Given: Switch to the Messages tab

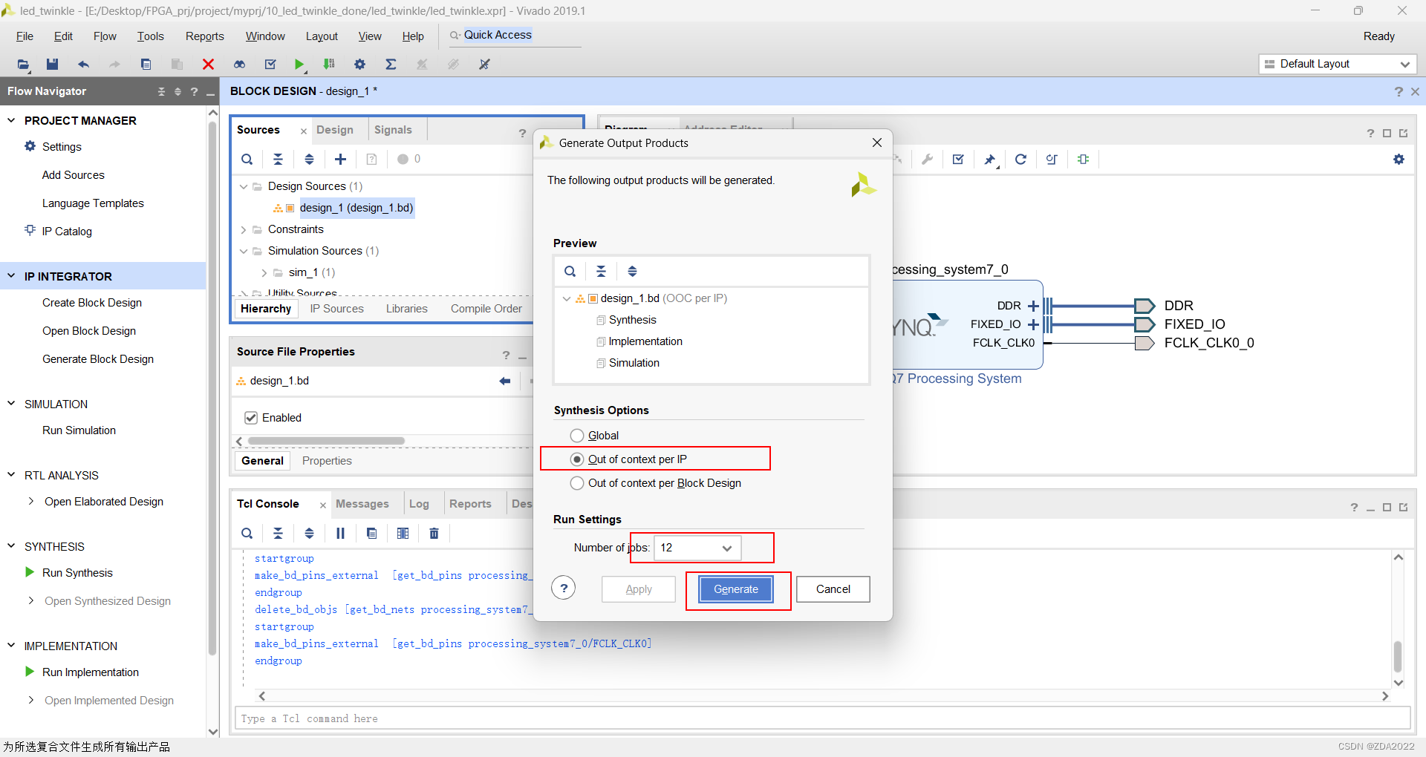Looking at the screenshot, I should (x=362, y=504).
